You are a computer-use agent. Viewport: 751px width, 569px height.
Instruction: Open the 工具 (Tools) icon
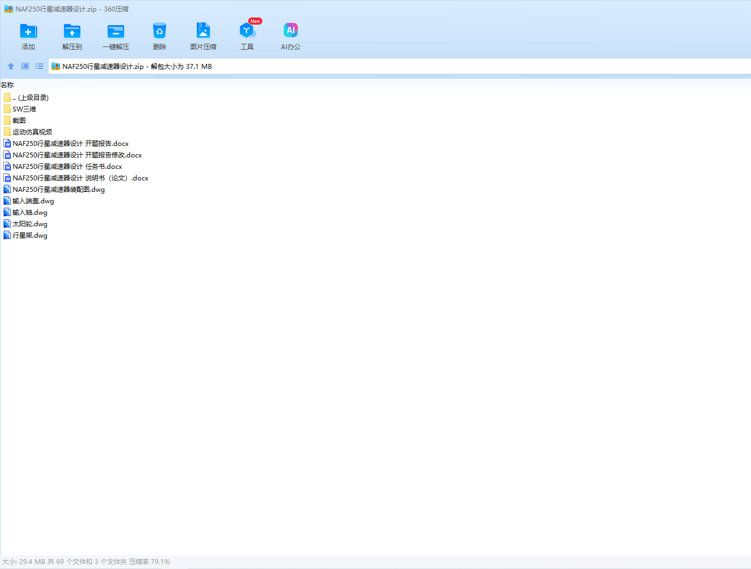click(x=247, y=31)
